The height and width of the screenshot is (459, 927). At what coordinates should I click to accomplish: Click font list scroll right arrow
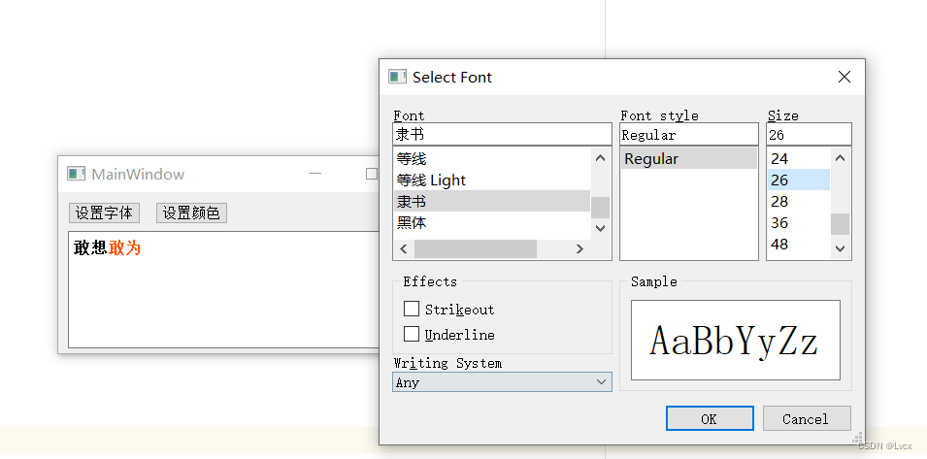(579, 249)
